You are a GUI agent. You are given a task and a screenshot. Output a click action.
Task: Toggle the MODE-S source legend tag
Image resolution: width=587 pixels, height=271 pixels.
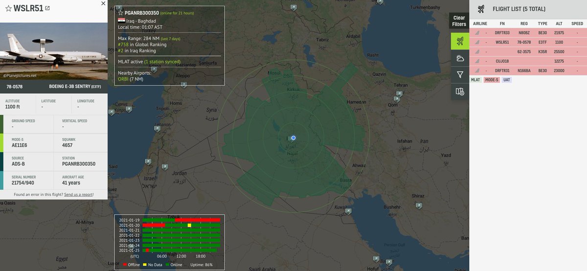[492, 79]
